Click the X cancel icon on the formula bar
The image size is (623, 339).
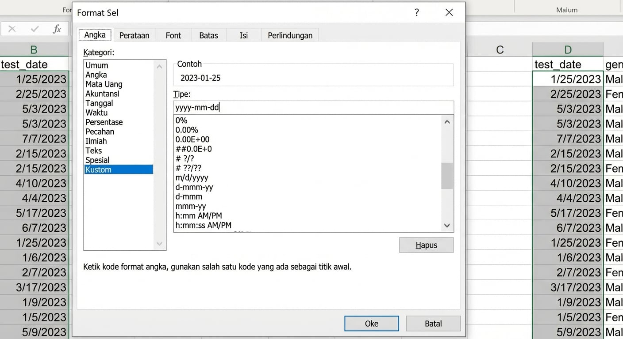click(x=12, y=29)
